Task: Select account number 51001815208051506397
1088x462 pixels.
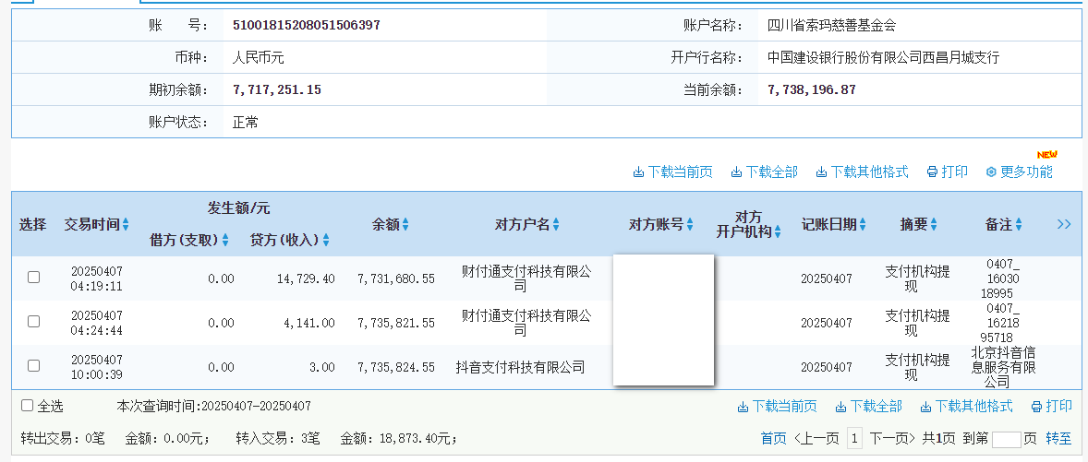Action: [x=306, y=26]
